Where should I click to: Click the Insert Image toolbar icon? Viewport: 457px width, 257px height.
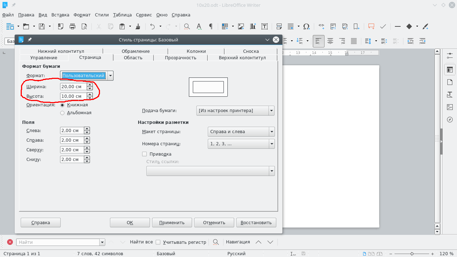click(241, 26)
